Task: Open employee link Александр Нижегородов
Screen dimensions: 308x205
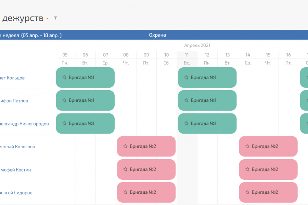Action: pos(25,124)
